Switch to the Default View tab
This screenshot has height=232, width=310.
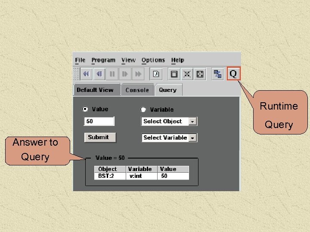pyautogui.click(x=97, y=90)
